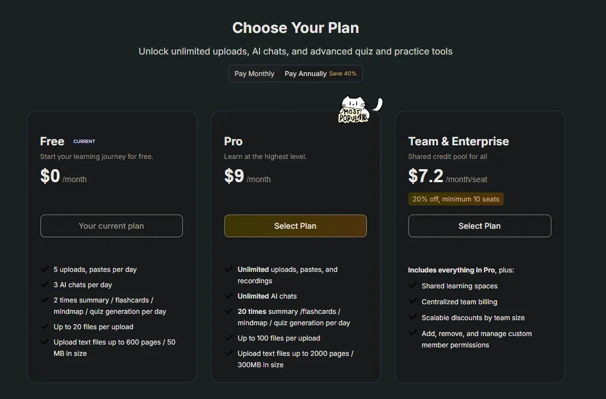Click checkmark next to "Unlimited AI chats"

[229, 296]
